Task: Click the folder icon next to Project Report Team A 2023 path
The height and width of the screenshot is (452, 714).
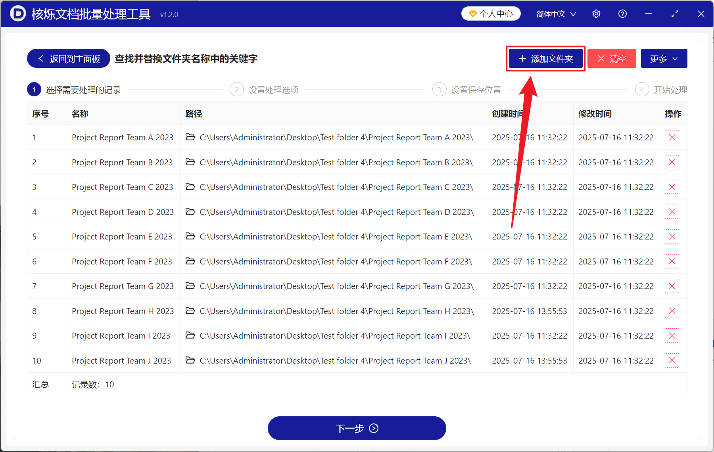Action: pos(190,137)
